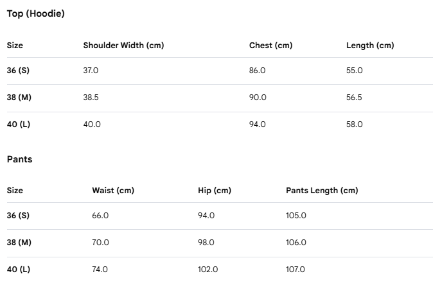
Task: Click waist value 66.0
Action: [x=100, y=216]
